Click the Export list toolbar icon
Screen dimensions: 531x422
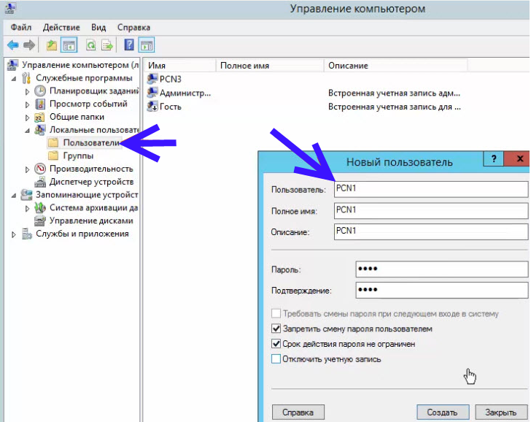point(107,45)
